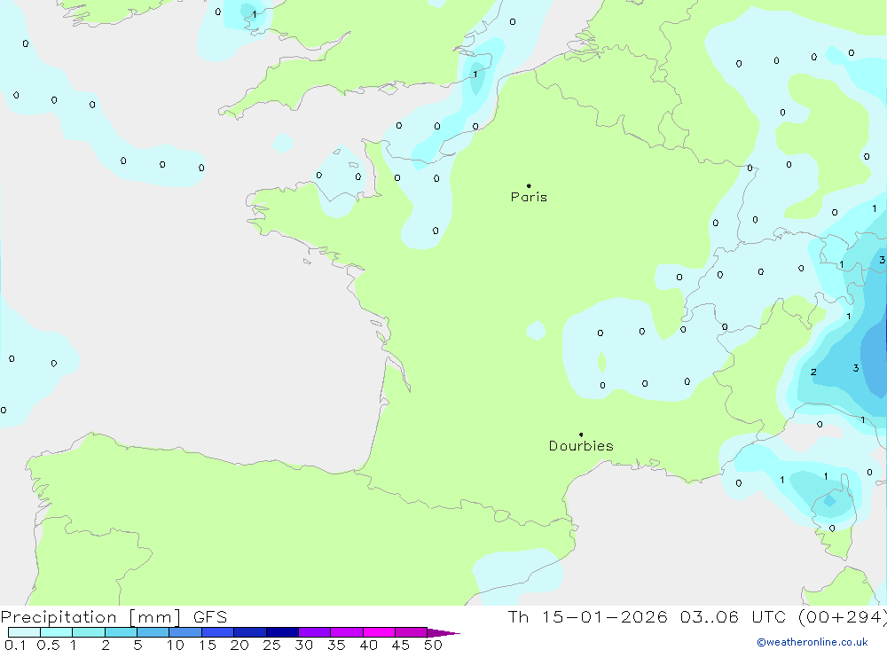Click the legend arrow beyond 50 mm

tap(443, 632)
